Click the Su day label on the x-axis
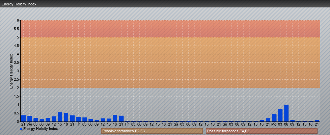This screenshot has width=330, height=135. [225, 124]
